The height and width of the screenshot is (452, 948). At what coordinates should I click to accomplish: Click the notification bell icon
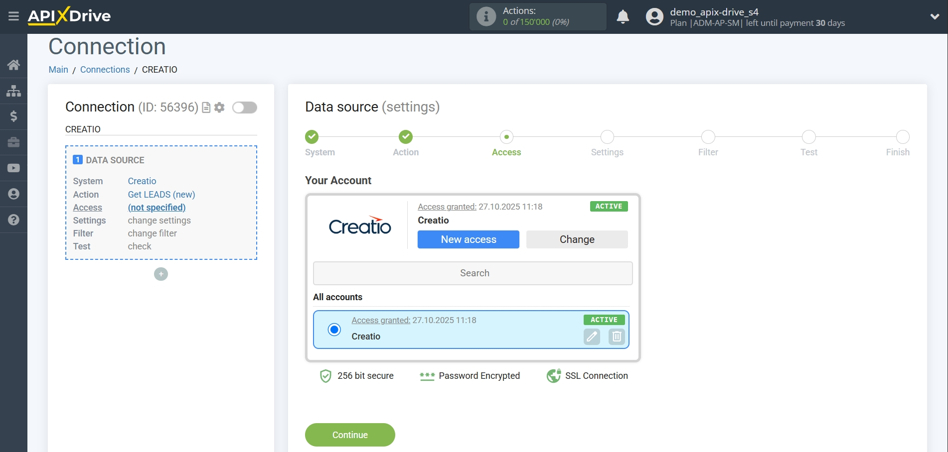(x=623, y=16)
